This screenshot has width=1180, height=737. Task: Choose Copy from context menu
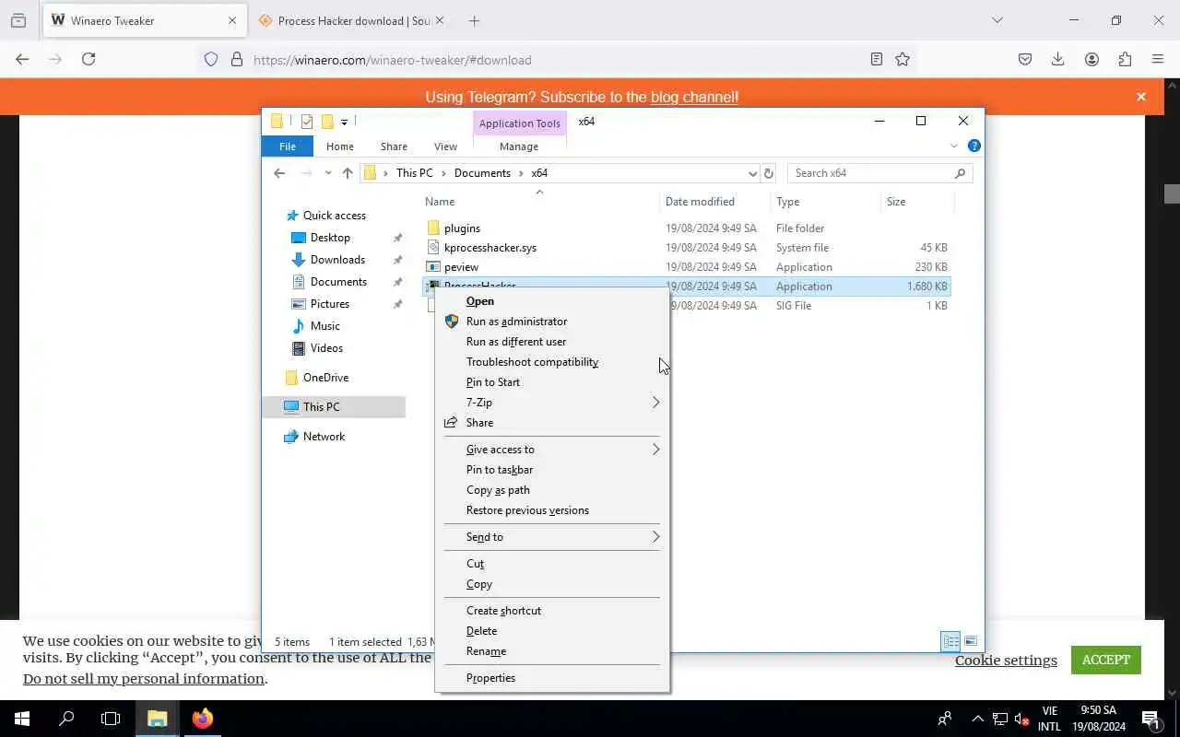click(x=479, y=584)
